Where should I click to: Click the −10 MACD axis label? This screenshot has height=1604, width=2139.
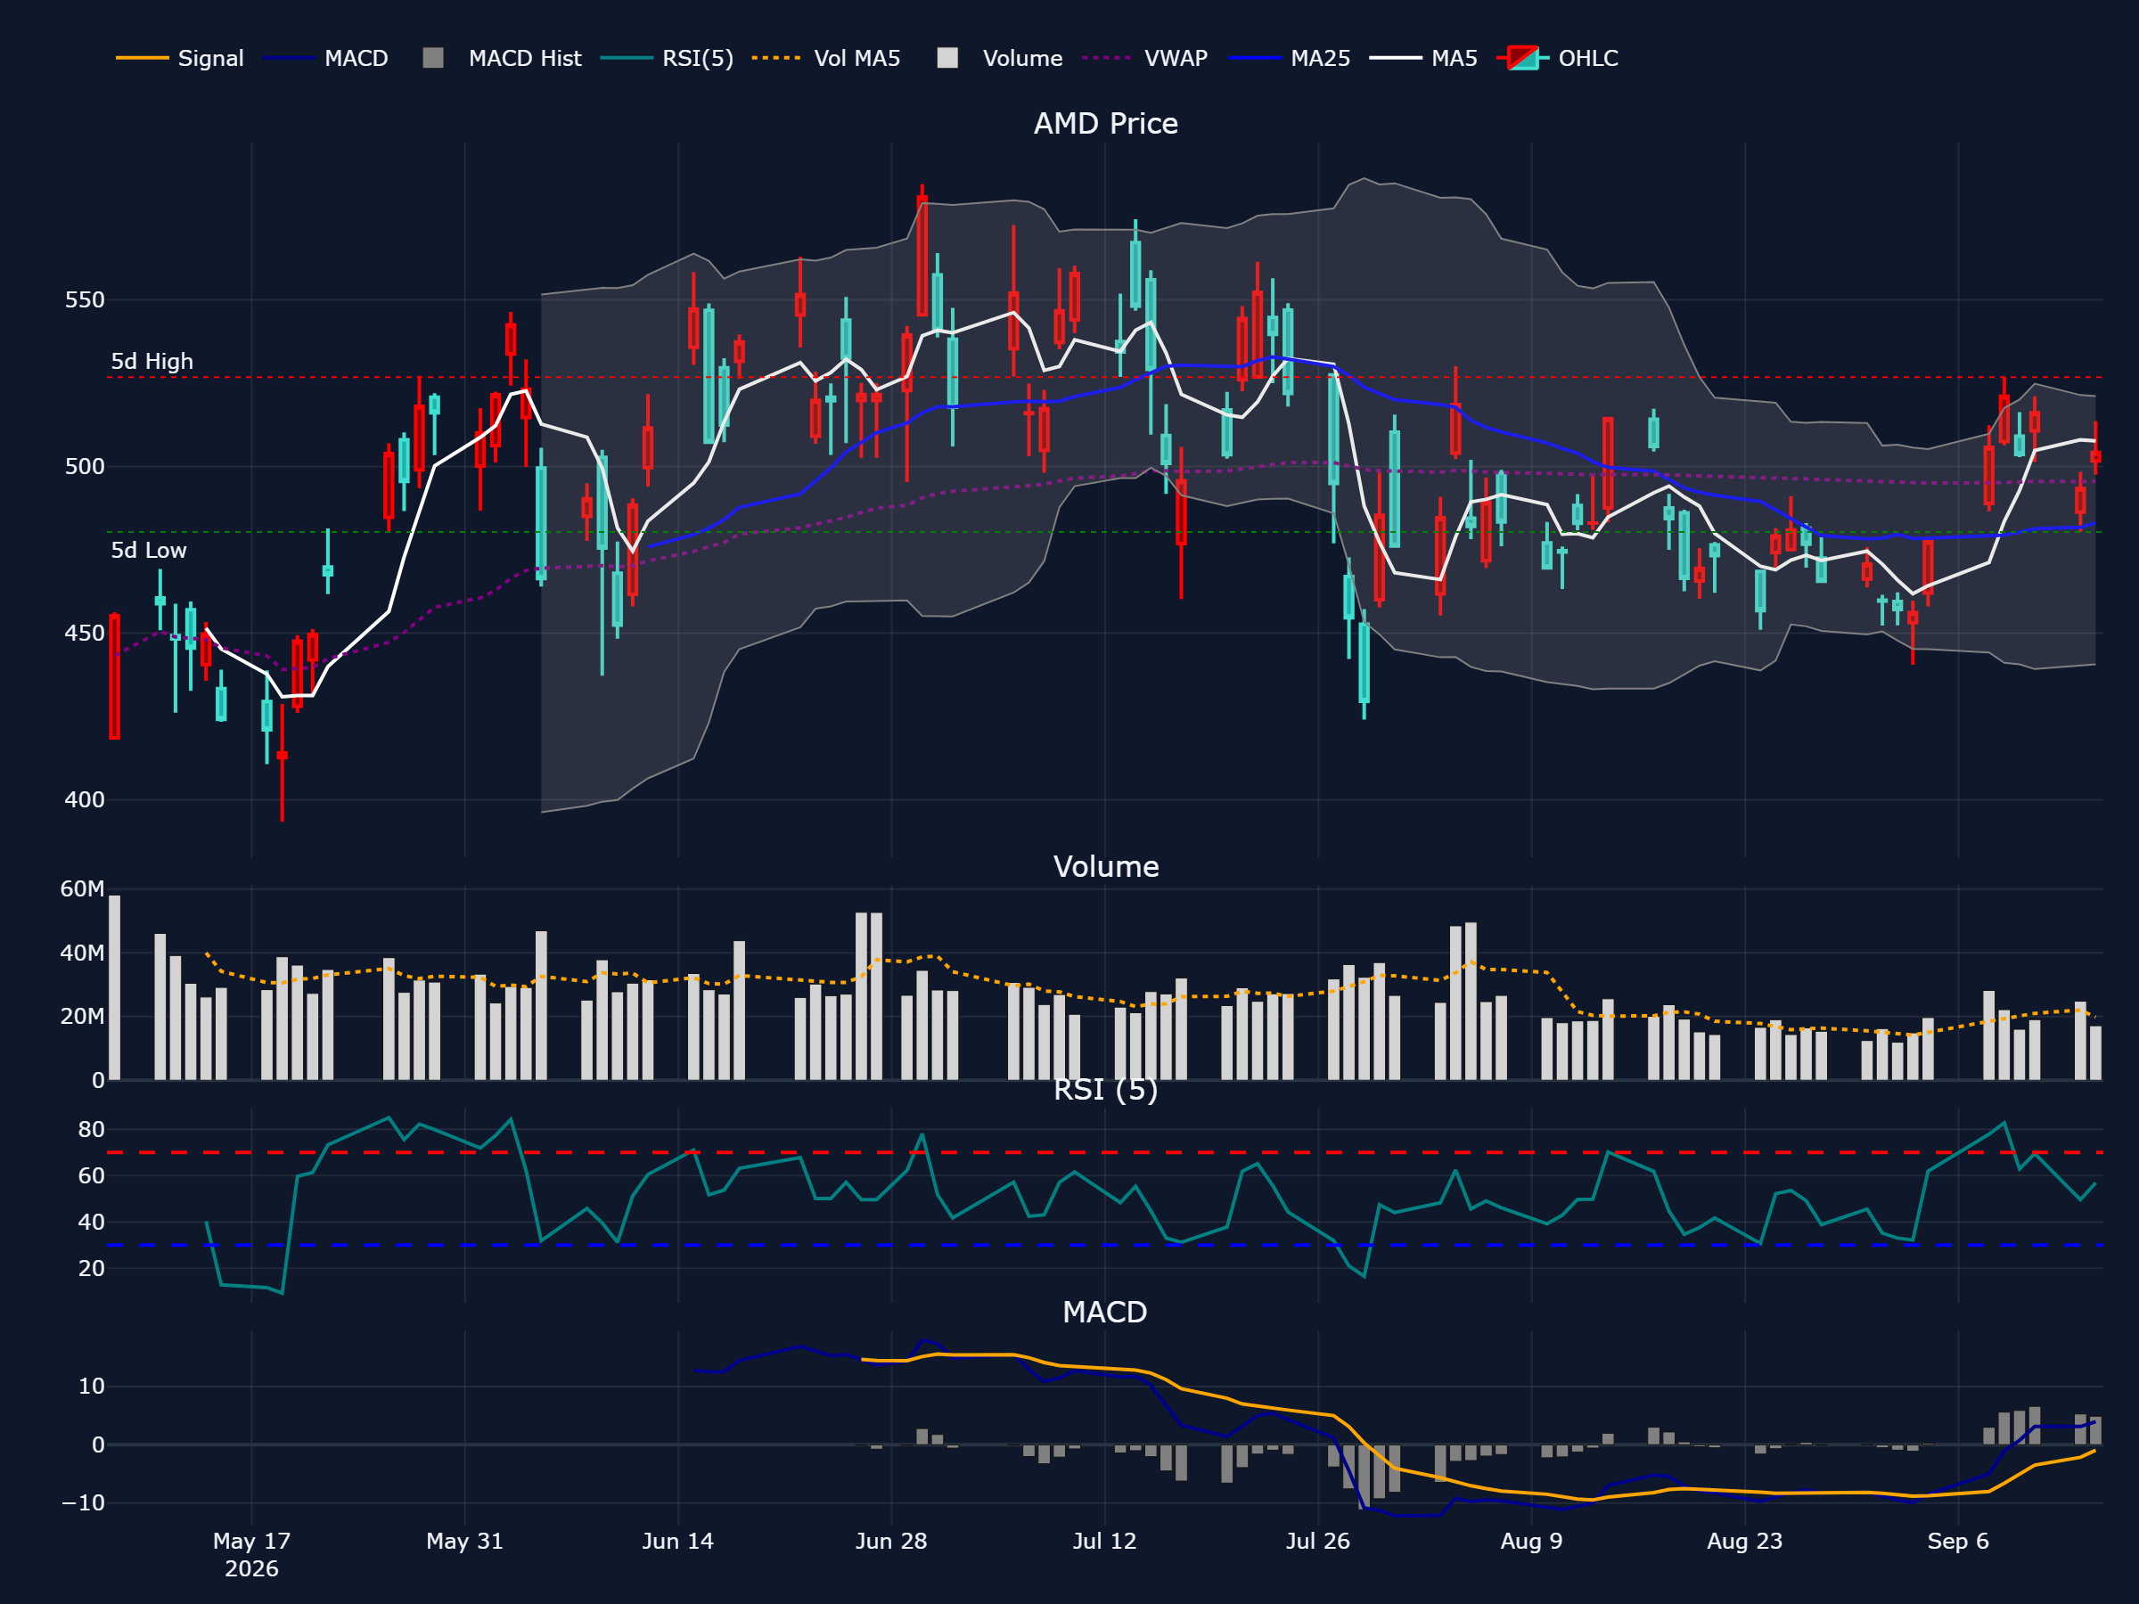82,1502
